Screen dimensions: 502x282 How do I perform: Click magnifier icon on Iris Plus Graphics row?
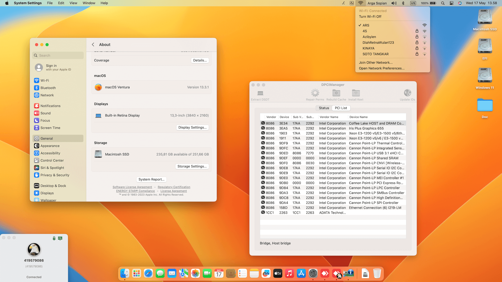[263, 128]
